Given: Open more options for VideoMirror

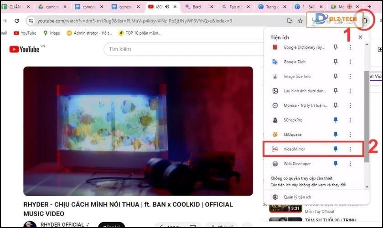Looking at the screenshot, I should [x=350, y=149].
